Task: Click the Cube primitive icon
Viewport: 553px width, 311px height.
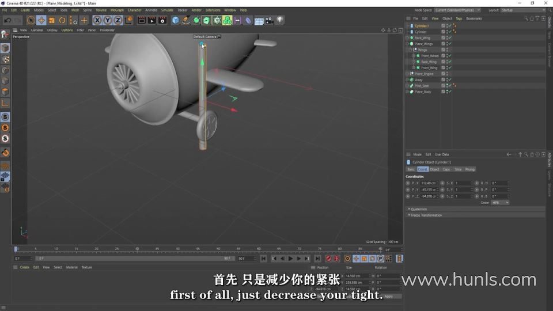Action: point(175,21)
